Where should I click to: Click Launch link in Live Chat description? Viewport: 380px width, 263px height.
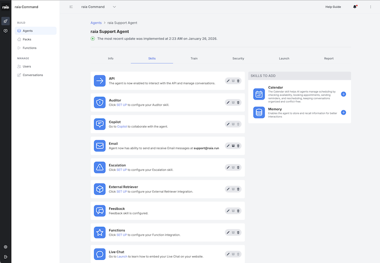click(x=122, y=256)
